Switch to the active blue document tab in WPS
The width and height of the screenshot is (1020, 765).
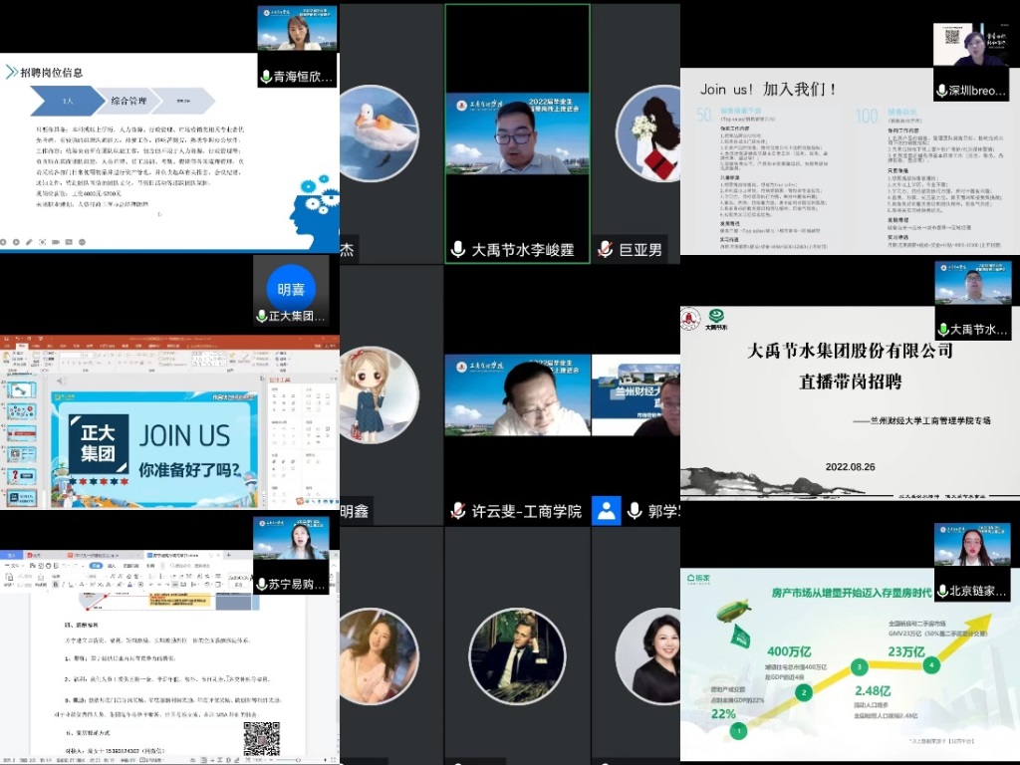184,555
